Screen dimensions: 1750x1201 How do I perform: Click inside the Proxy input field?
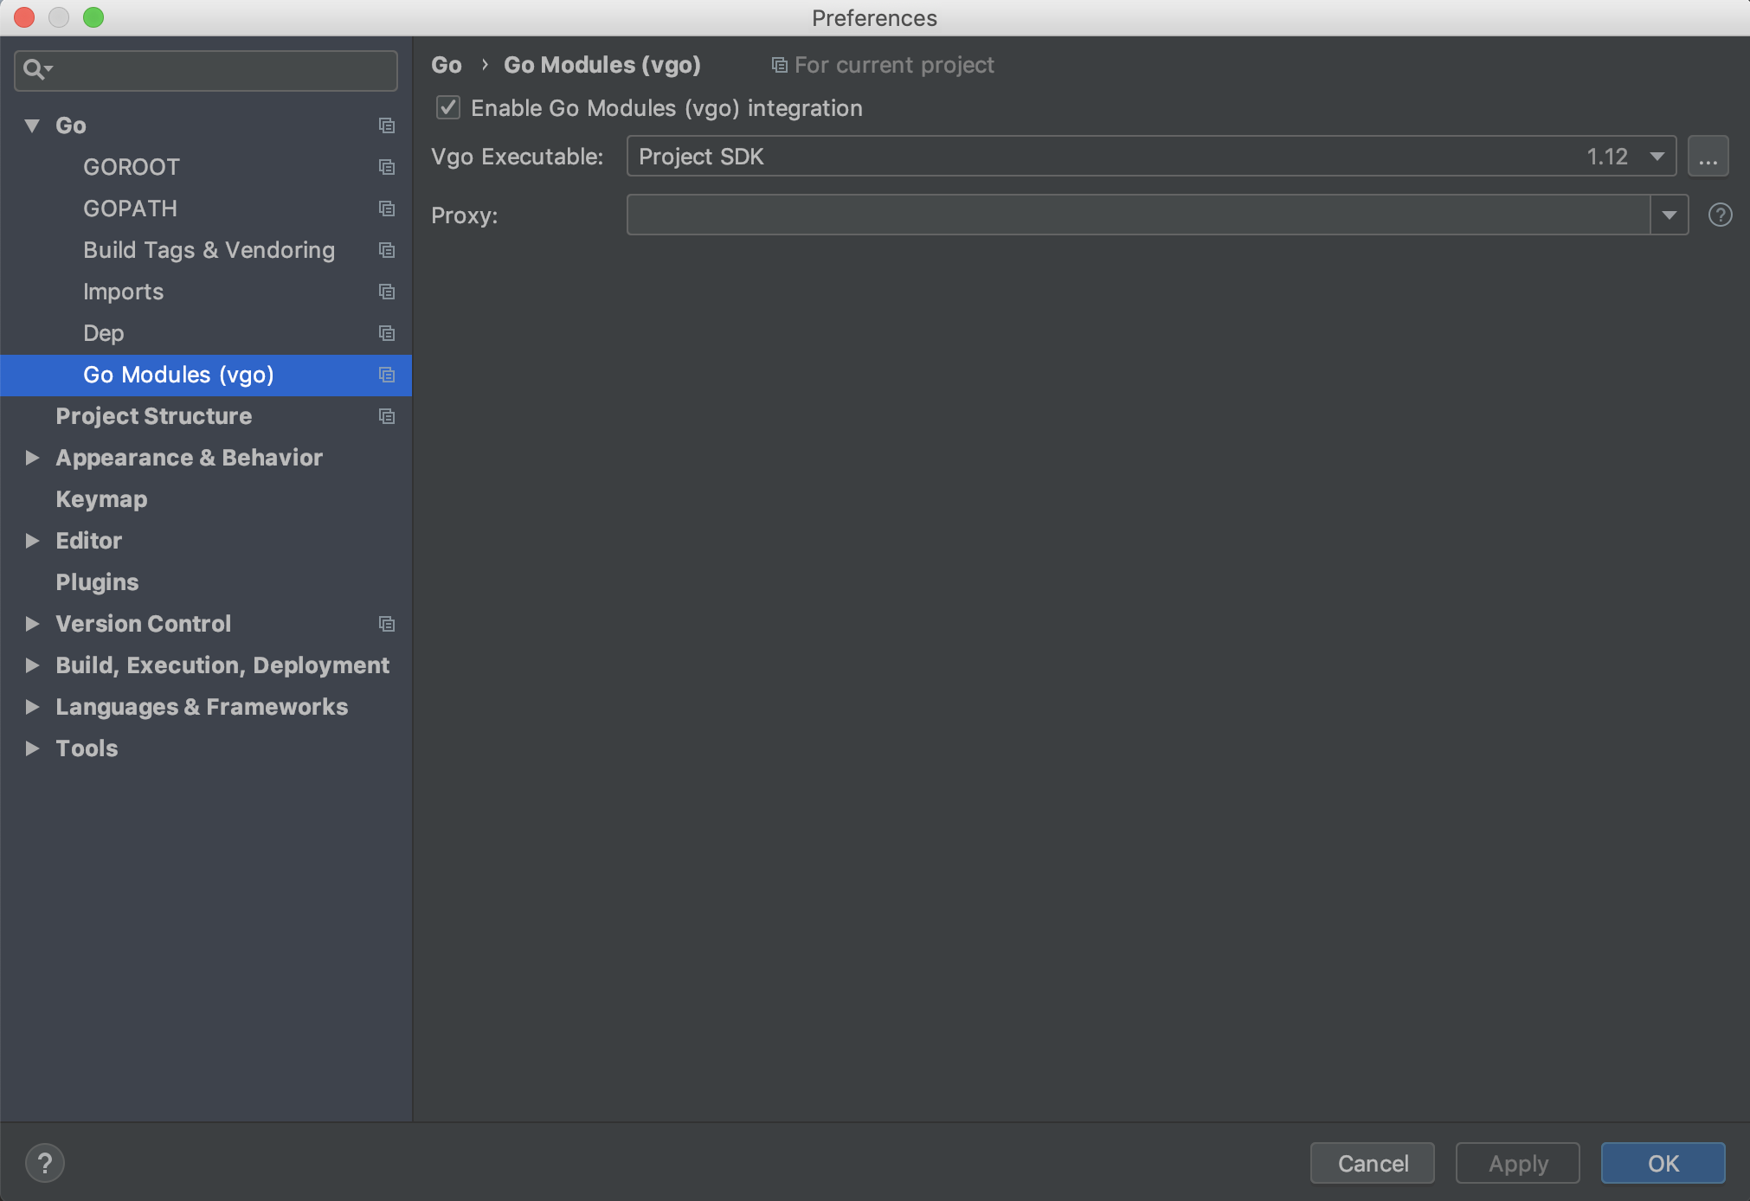pyautogui.click(x=1125, y=214)
